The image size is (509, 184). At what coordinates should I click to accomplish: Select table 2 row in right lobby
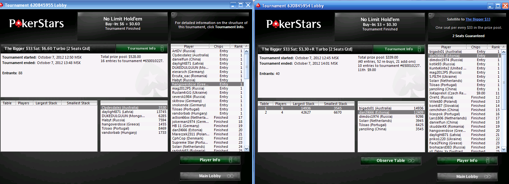click(306, 112)
